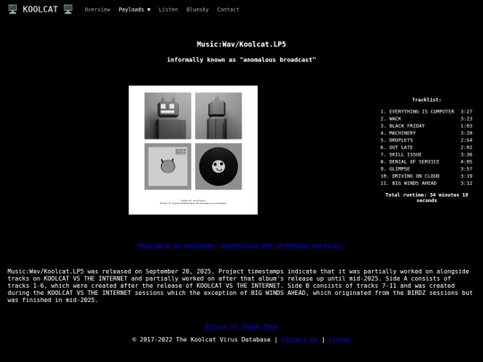Image resolution: width=483 pixels, height=362 pixels.
Task: Click the Total runtime text
Action: coord(427,198)
